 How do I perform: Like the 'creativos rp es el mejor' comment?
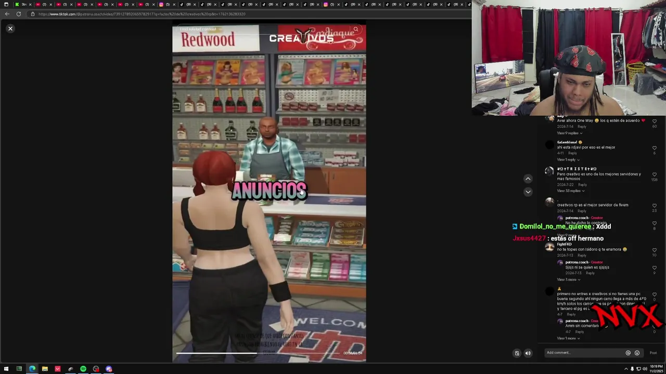pos(655,206)
